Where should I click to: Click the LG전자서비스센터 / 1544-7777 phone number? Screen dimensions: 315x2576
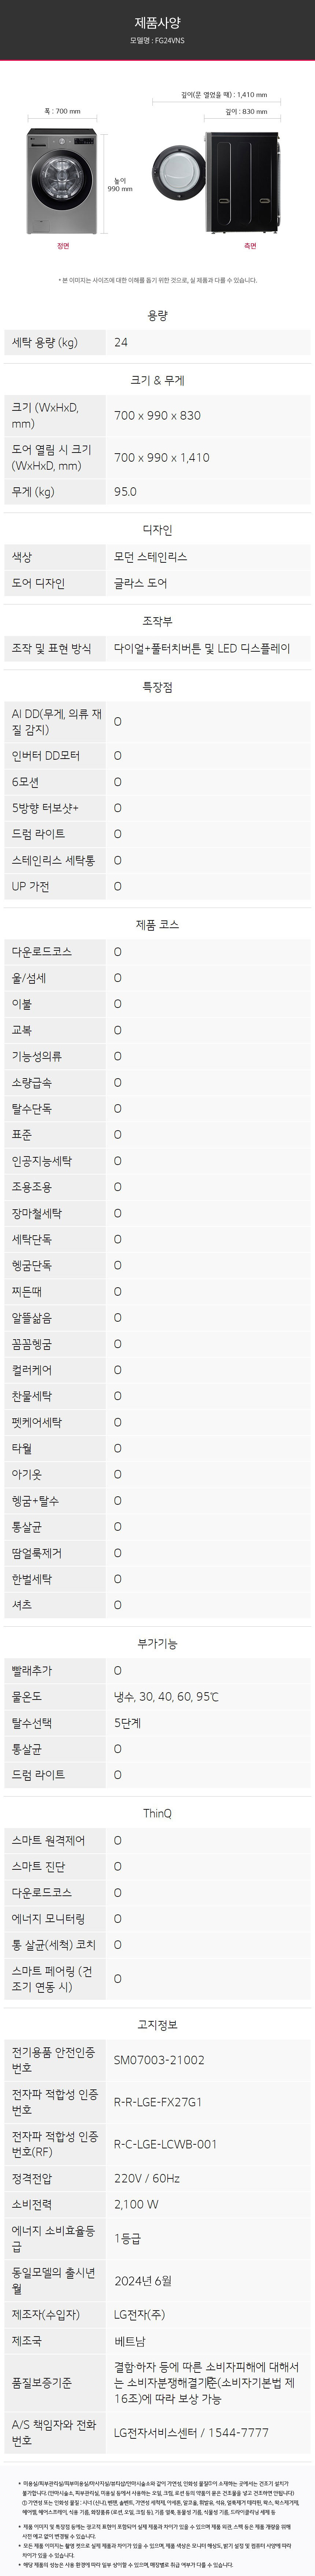pyautogui.click(x=191, y=2433)
